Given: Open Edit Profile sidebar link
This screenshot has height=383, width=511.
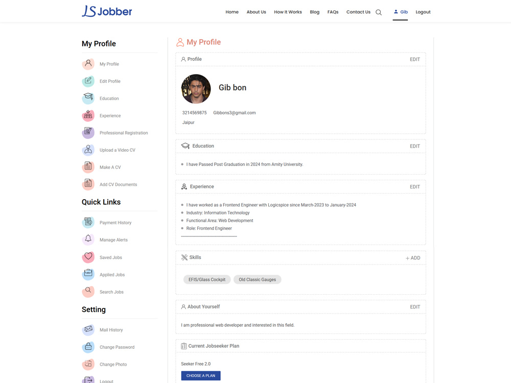Looking at the screenshot, I should [x=110, y=81].
